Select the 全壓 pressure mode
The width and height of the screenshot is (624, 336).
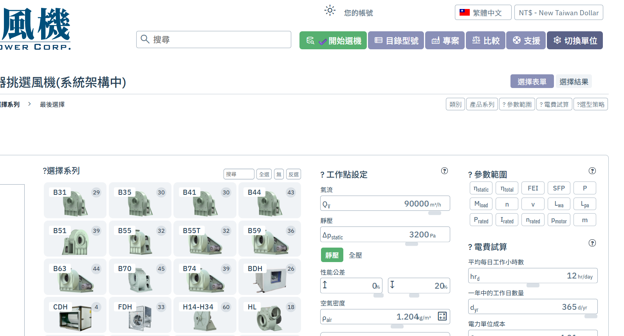(x=355, y=255)
